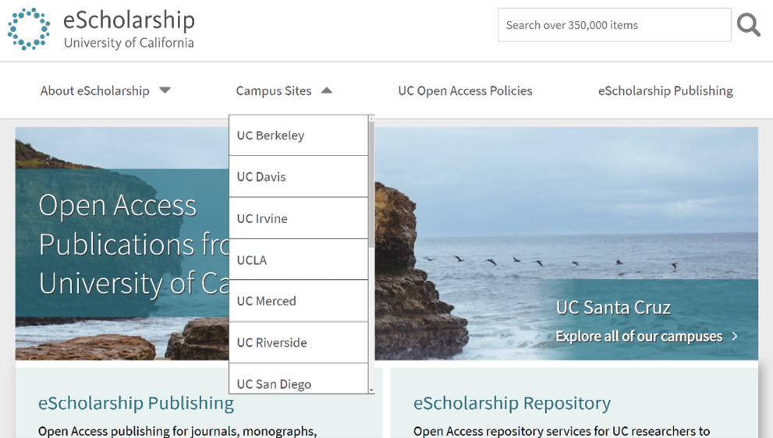Screen dimensions: 773x438
Task: Open the eScholarship Repository card heading
Action: (x=512, y=403)
